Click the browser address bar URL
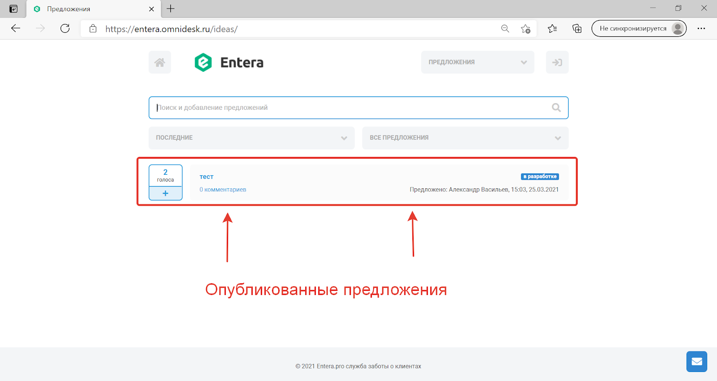This screenshot has height=381, width=717. pos(172,29)
